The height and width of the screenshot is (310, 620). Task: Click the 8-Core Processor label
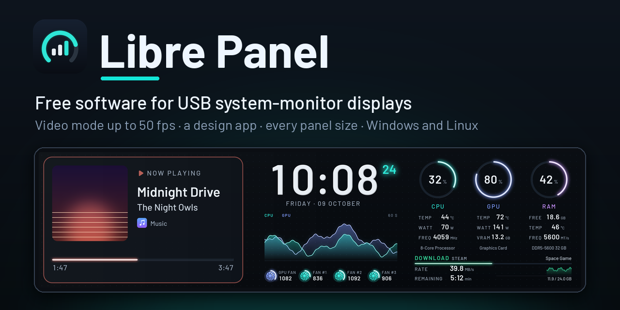(x=438, y=248)
